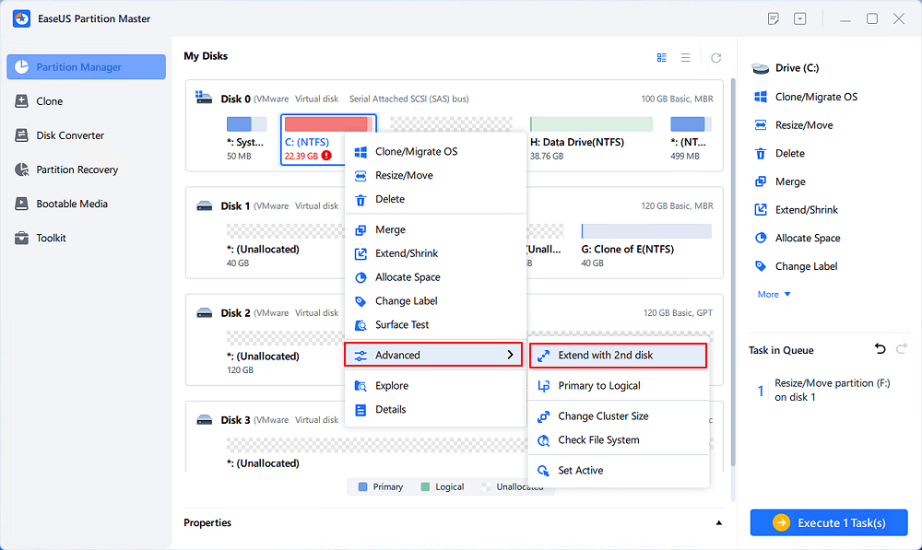Image resolution: width=922 pixels, height=550 pixels.
Task: Switch to the list view icon
Action: [x=686, y=57]
